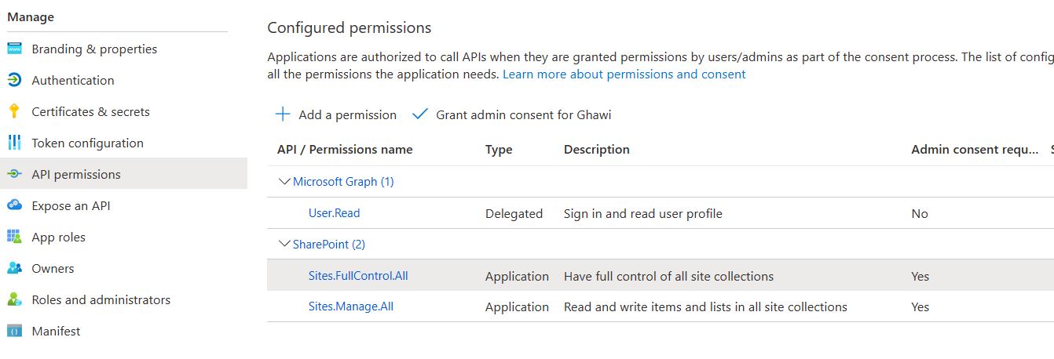This screenshot has height=359, width=1054.
Task: Collapse the SharePoint permissions group
Action: pos(284,245)
